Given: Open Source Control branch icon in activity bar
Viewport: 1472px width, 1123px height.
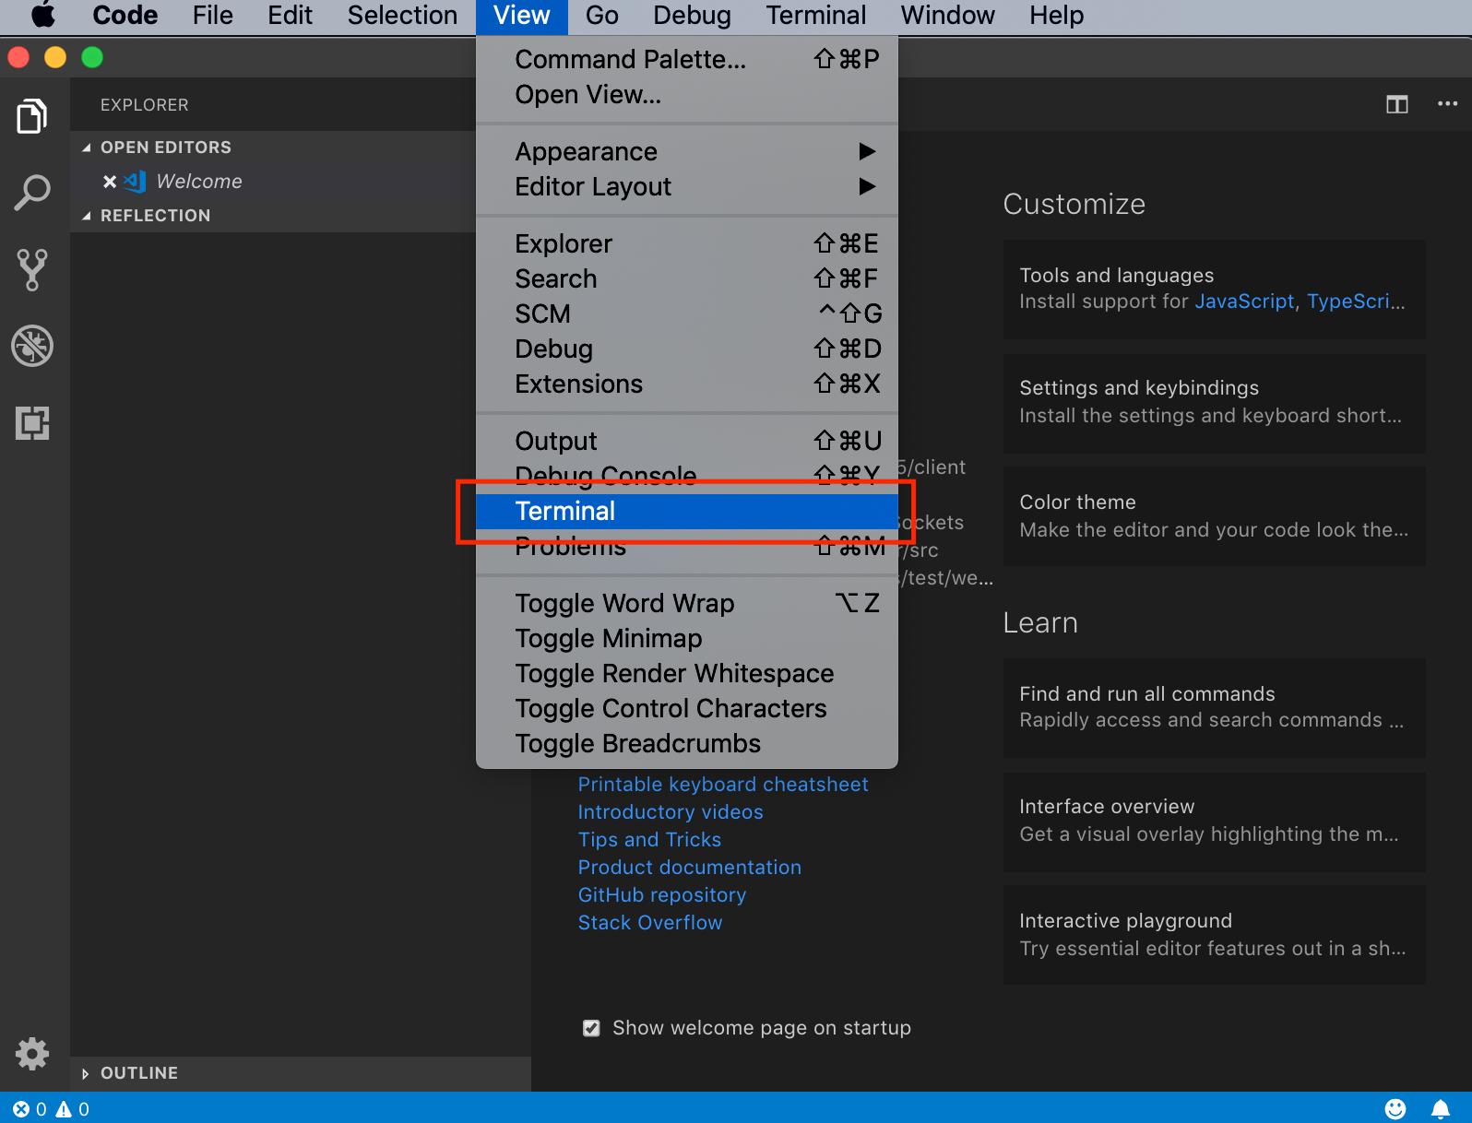Looking at the screenshot, I should tap(32, 269).
